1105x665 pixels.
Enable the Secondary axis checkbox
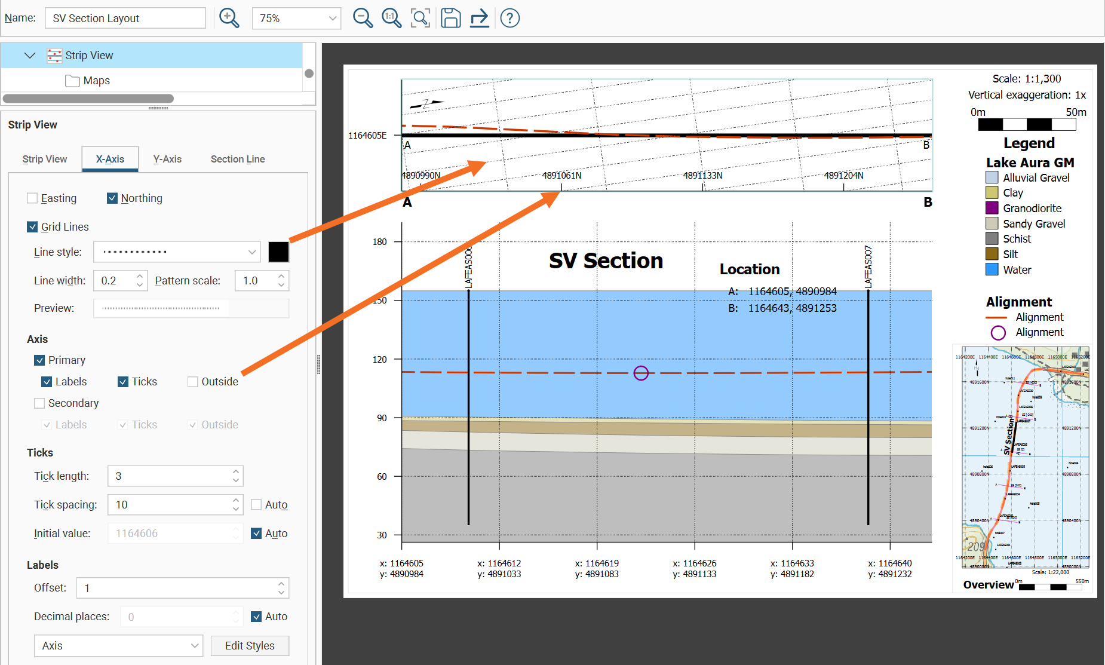coord(40,403)
